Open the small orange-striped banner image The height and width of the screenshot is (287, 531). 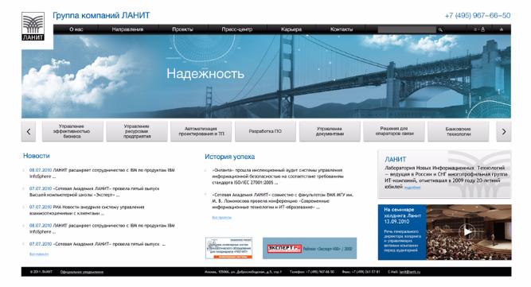tap(229, 248)
